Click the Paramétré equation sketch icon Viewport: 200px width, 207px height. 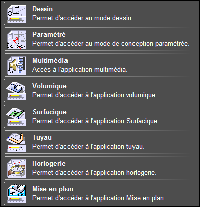pyautogui.click(x=17, y=40)
